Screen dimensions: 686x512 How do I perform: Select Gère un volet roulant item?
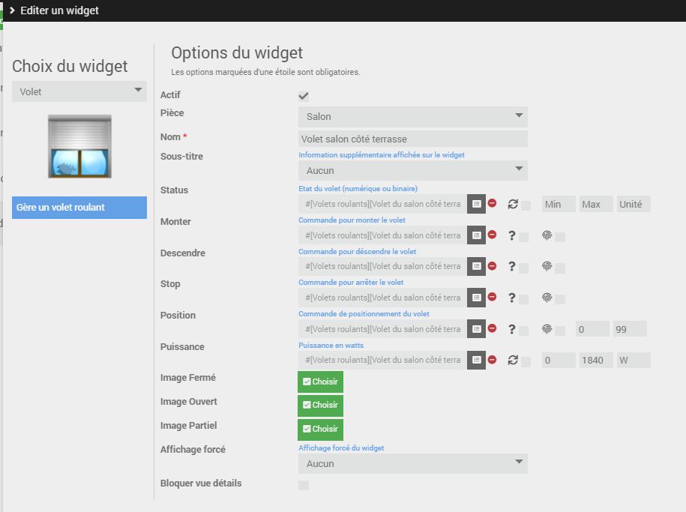79,208
